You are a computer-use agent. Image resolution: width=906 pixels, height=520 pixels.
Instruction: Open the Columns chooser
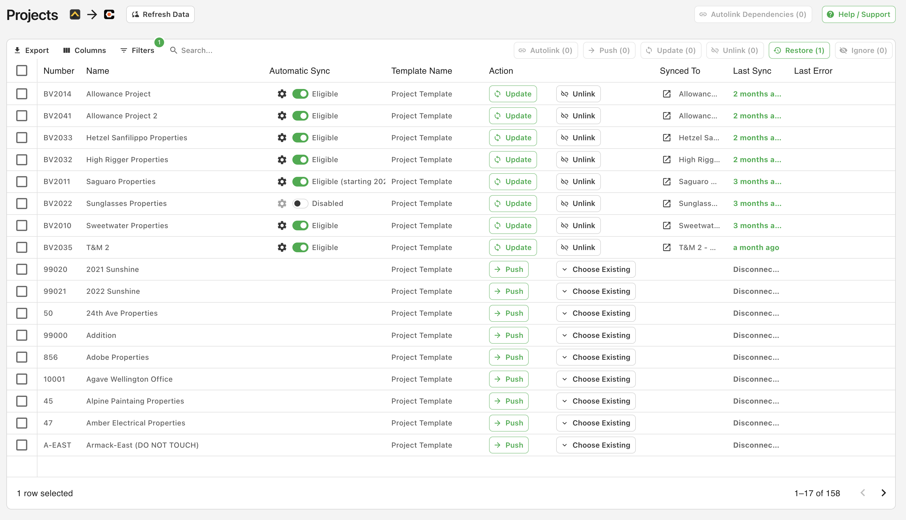84,50
